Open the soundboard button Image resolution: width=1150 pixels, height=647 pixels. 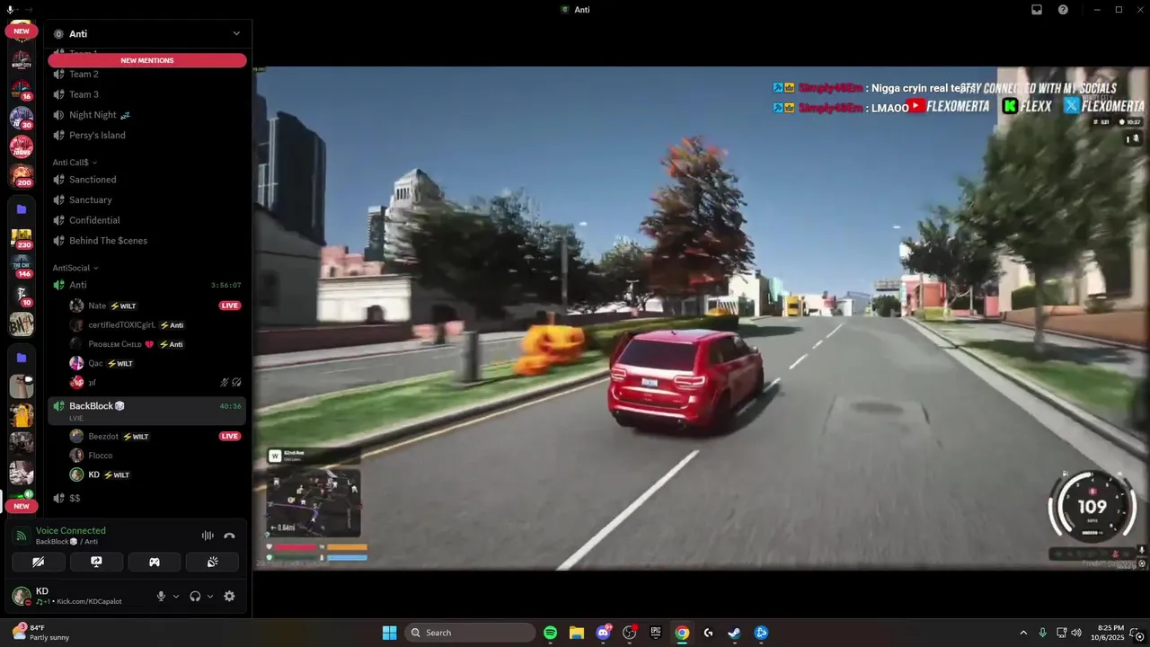coord(212,562)
